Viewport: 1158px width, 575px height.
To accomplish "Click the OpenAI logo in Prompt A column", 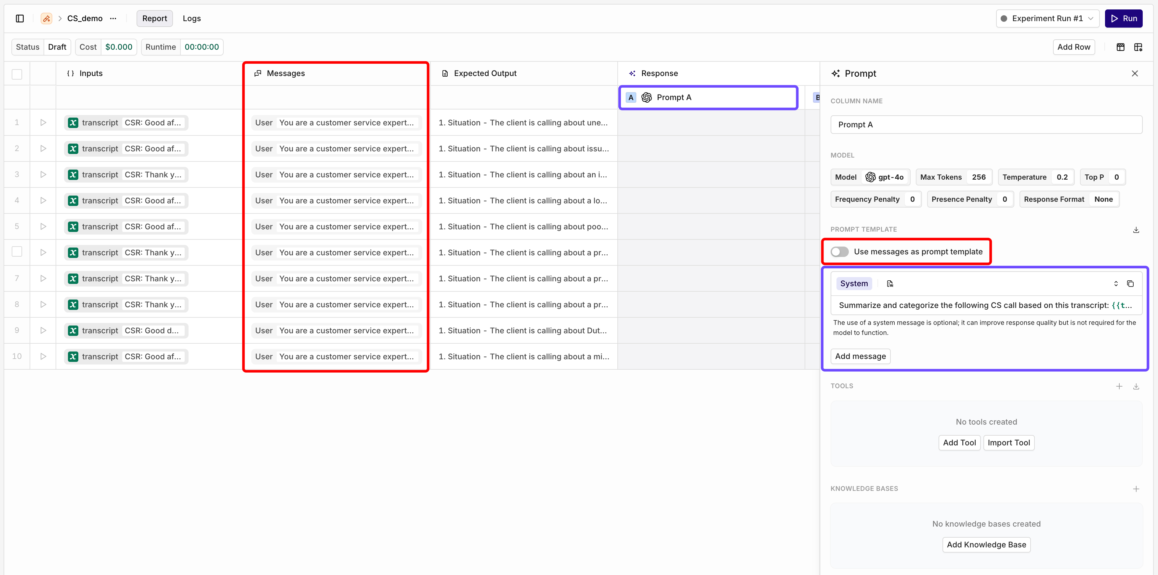I will pyautogui.click(x=646, y=97).
